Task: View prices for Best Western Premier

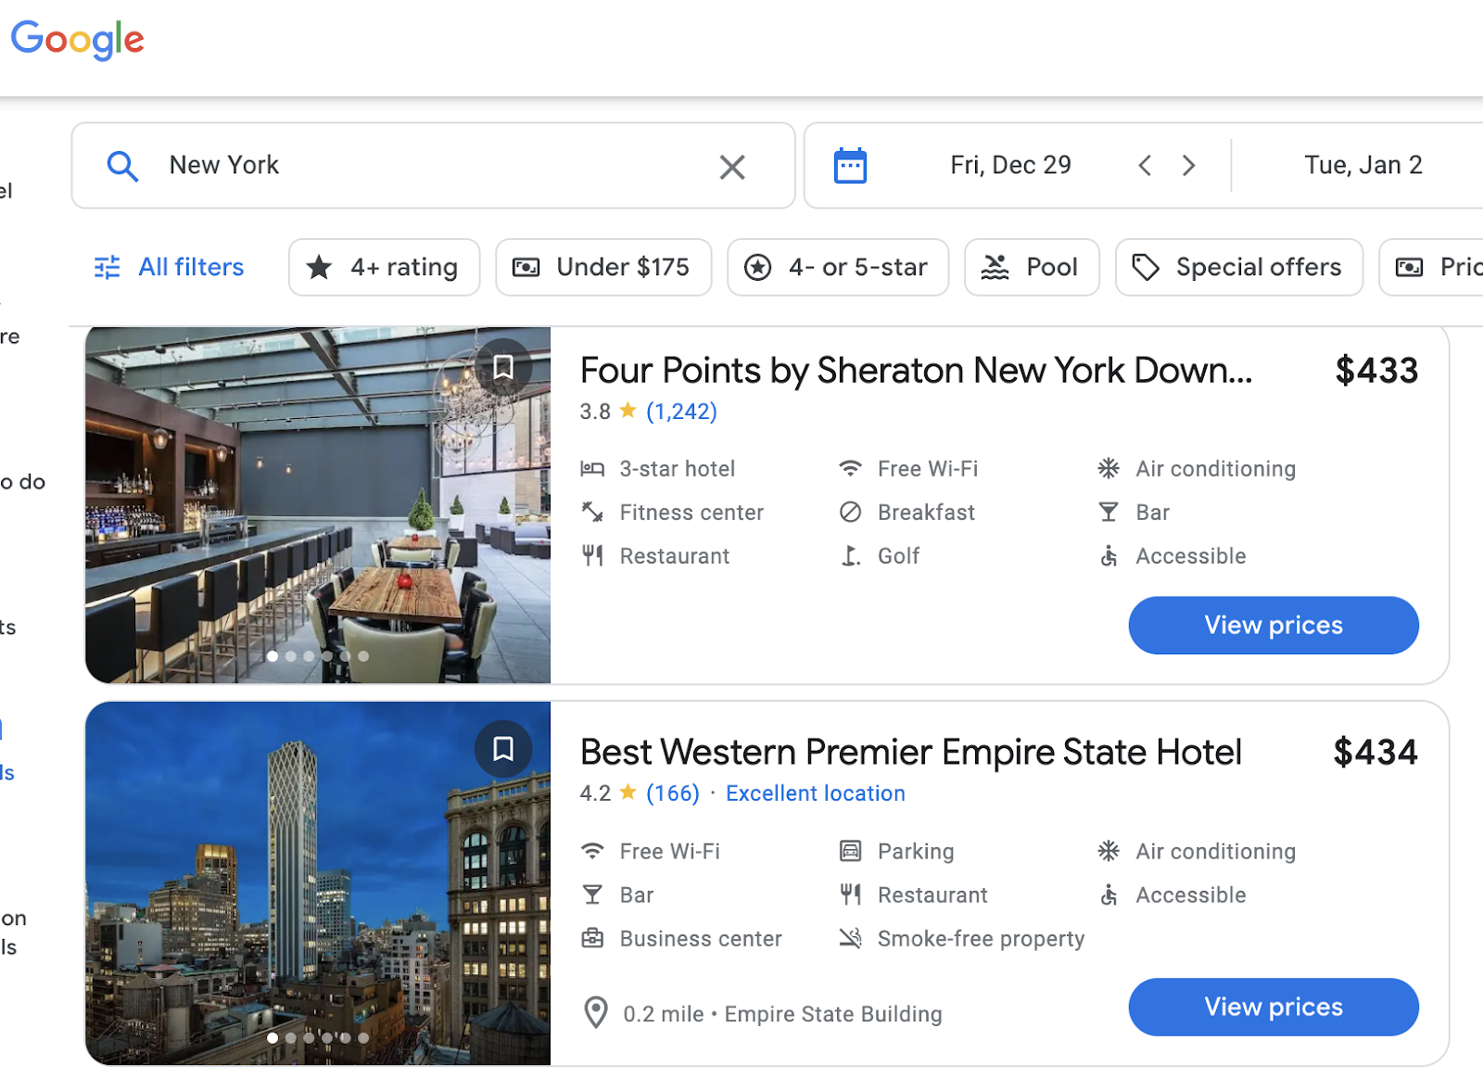Action: click(x=1274, y=1008)
